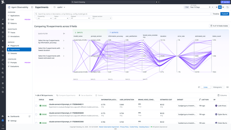Check the row for prompt_v1-1782864033365
This screenshot has height=130, width=231.
coord(36,123)
